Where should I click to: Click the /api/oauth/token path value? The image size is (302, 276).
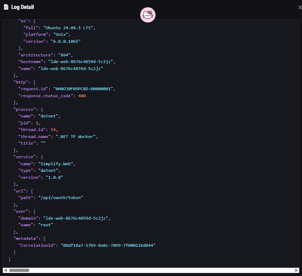tap(60, 198)
